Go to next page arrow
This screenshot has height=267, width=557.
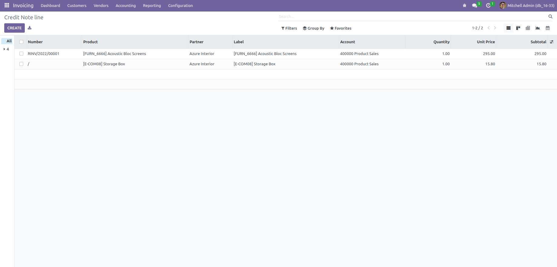pos(495,28)
